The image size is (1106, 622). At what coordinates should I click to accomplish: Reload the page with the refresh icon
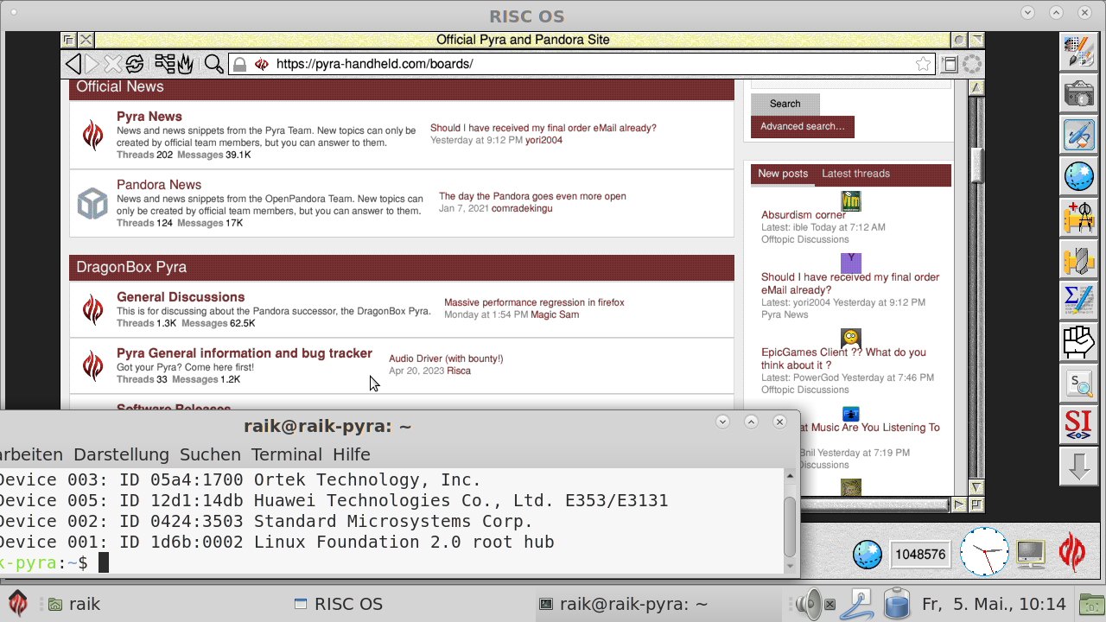(135, 64)
